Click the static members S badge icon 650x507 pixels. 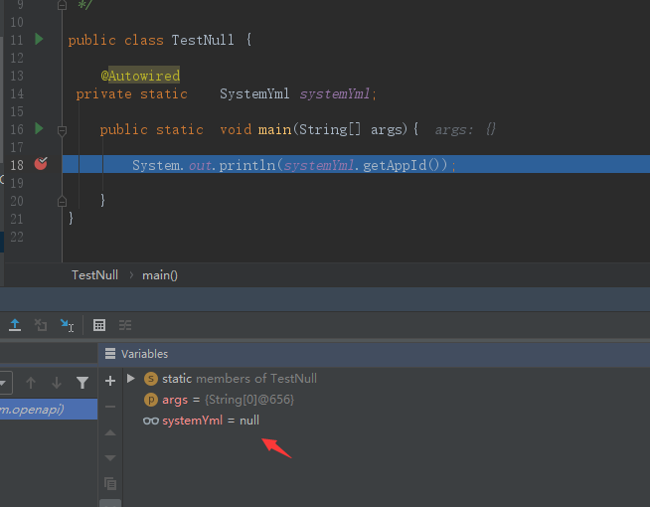pyautogui.click(x=151, y=379)
